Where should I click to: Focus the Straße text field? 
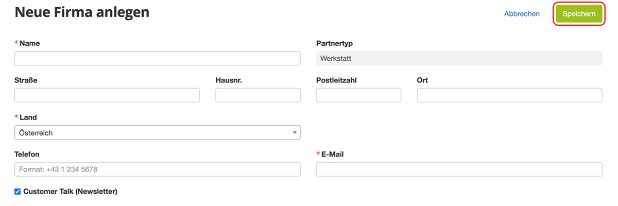107,95
